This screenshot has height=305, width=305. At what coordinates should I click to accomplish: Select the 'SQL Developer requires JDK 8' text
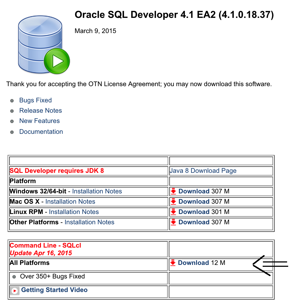coord(57,171)
